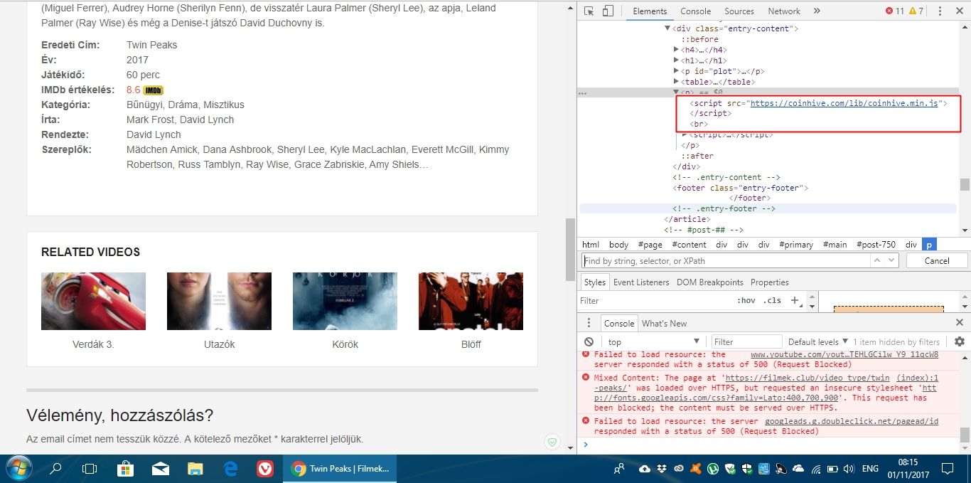Expand the h4 element node
The width and height of the screenshot is (971, 483).
[676, 50]
